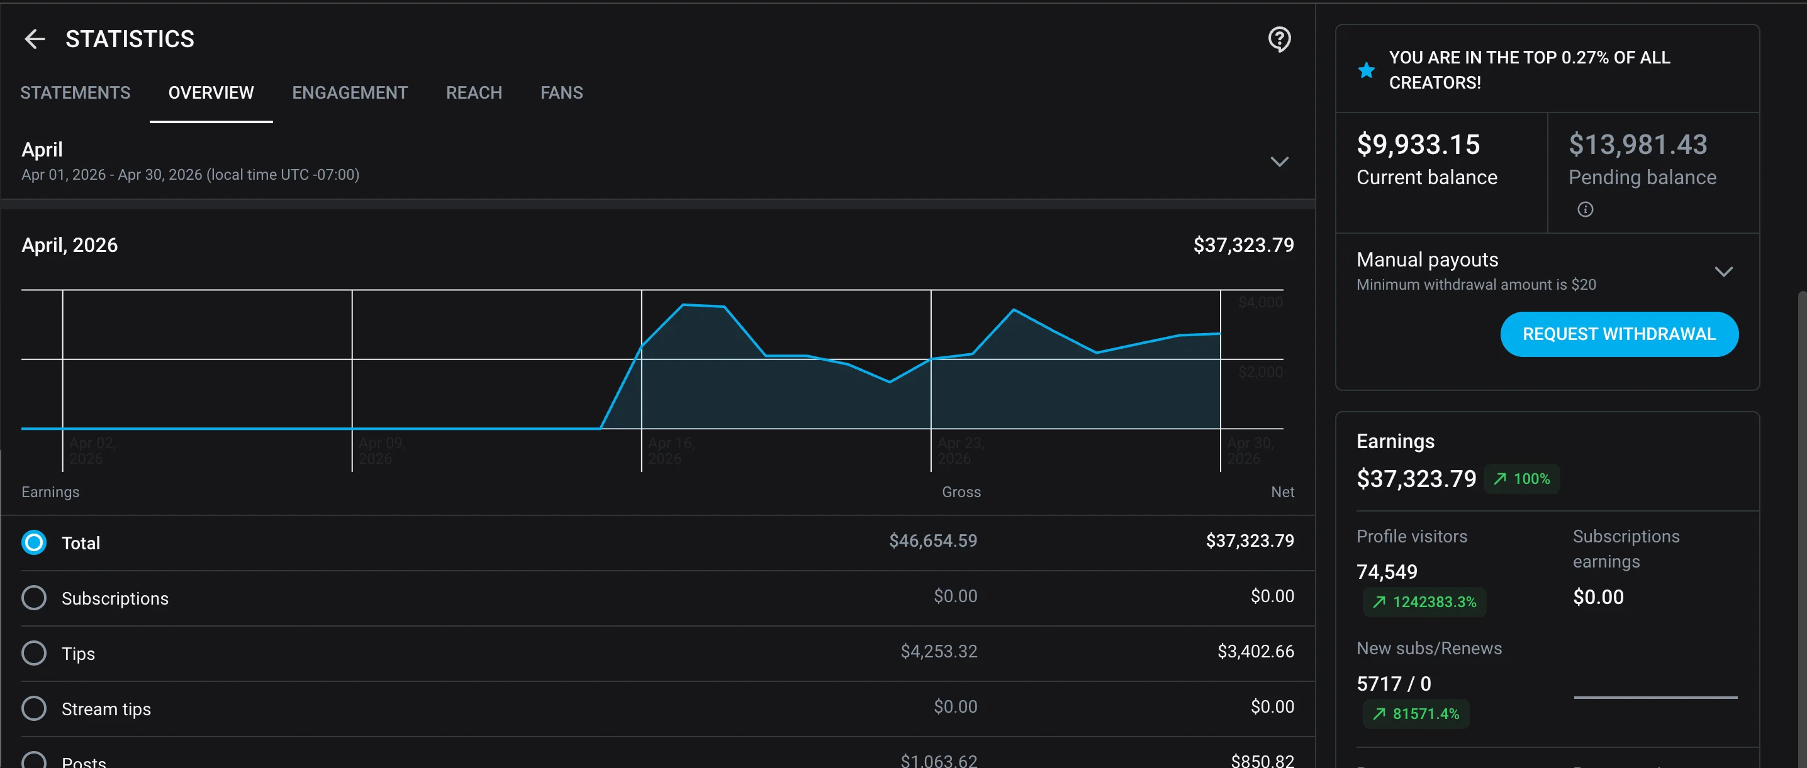Click the $13,981.43 pending balance value
Screen dimensions: 1807x768
click(x=1637, y=145)
